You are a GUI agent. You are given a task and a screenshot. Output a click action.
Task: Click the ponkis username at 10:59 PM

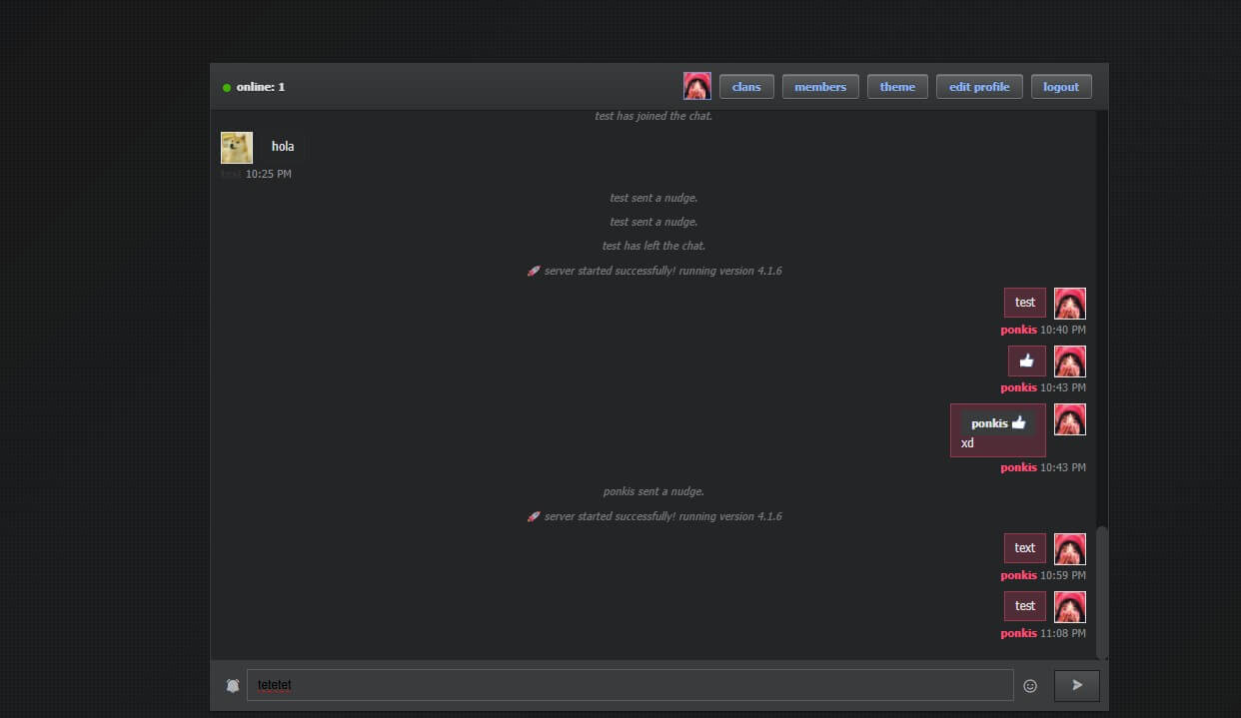coord(1018,576)
